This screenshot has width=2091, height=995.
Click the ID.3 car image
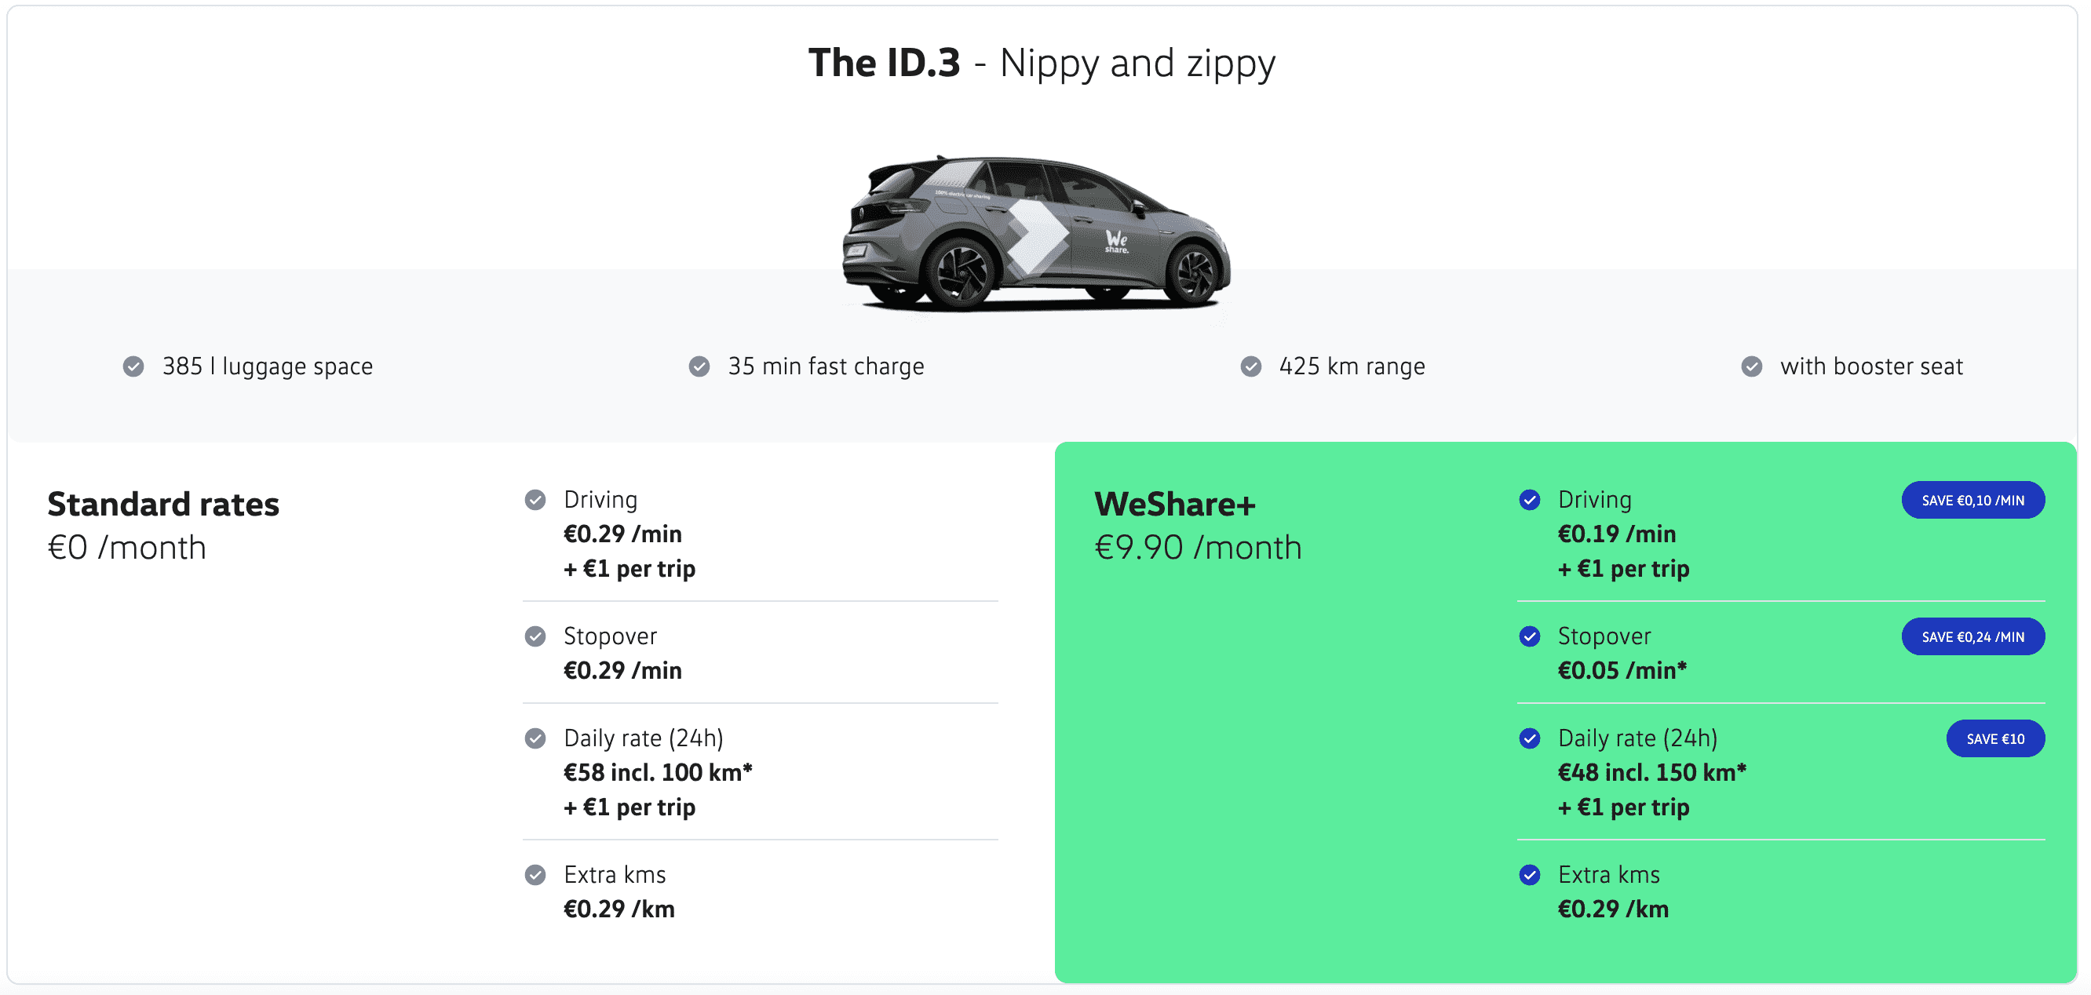[x=1037, y=234]
